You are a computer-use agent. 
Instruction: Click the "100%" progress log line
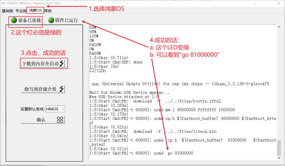(x=94, y=36)
